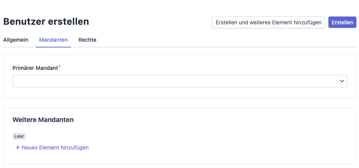This screenshot has height=168, width=359.
Task: Open the Primärer Mandant dropdown
Action: point(180,81)
